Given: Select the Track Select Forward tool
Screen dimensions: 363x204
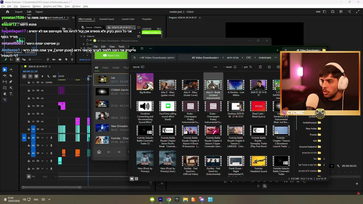Looking at the screenshot, I should click(11, 69).
